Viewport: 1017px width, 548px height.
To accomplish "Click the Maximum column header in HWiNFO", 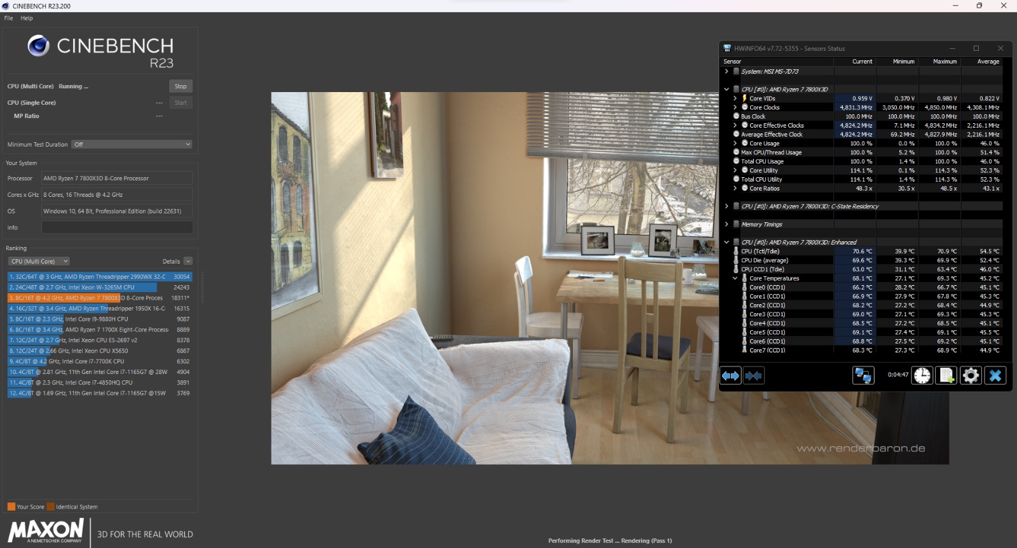I will tap(945, 62).
